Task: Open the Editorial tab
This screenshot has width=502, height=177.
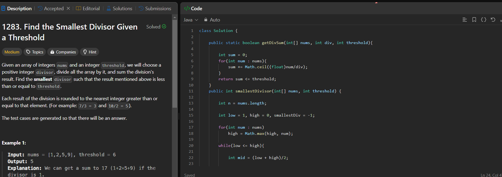Action: point(87,8)
